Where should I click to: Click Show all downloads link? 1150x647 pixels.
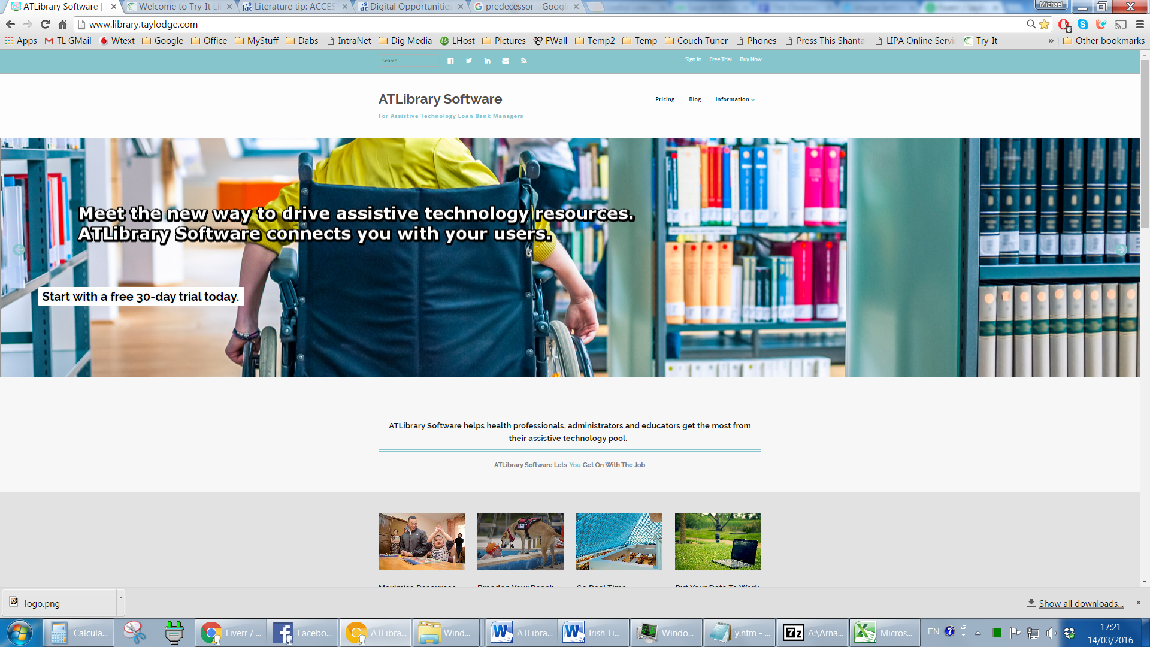pos(1081,604)
